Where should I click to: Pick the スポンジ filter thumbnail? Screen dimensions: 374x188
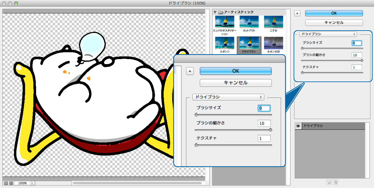pos(224,43)
